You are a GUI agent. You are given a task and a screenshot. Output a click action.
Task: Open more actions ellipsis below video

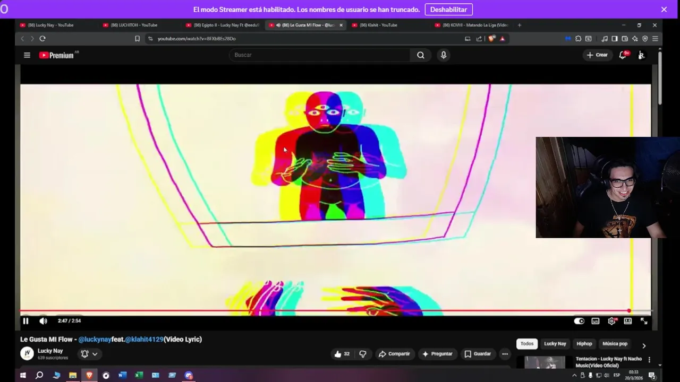pyautogui.click(x=505, y=354)
